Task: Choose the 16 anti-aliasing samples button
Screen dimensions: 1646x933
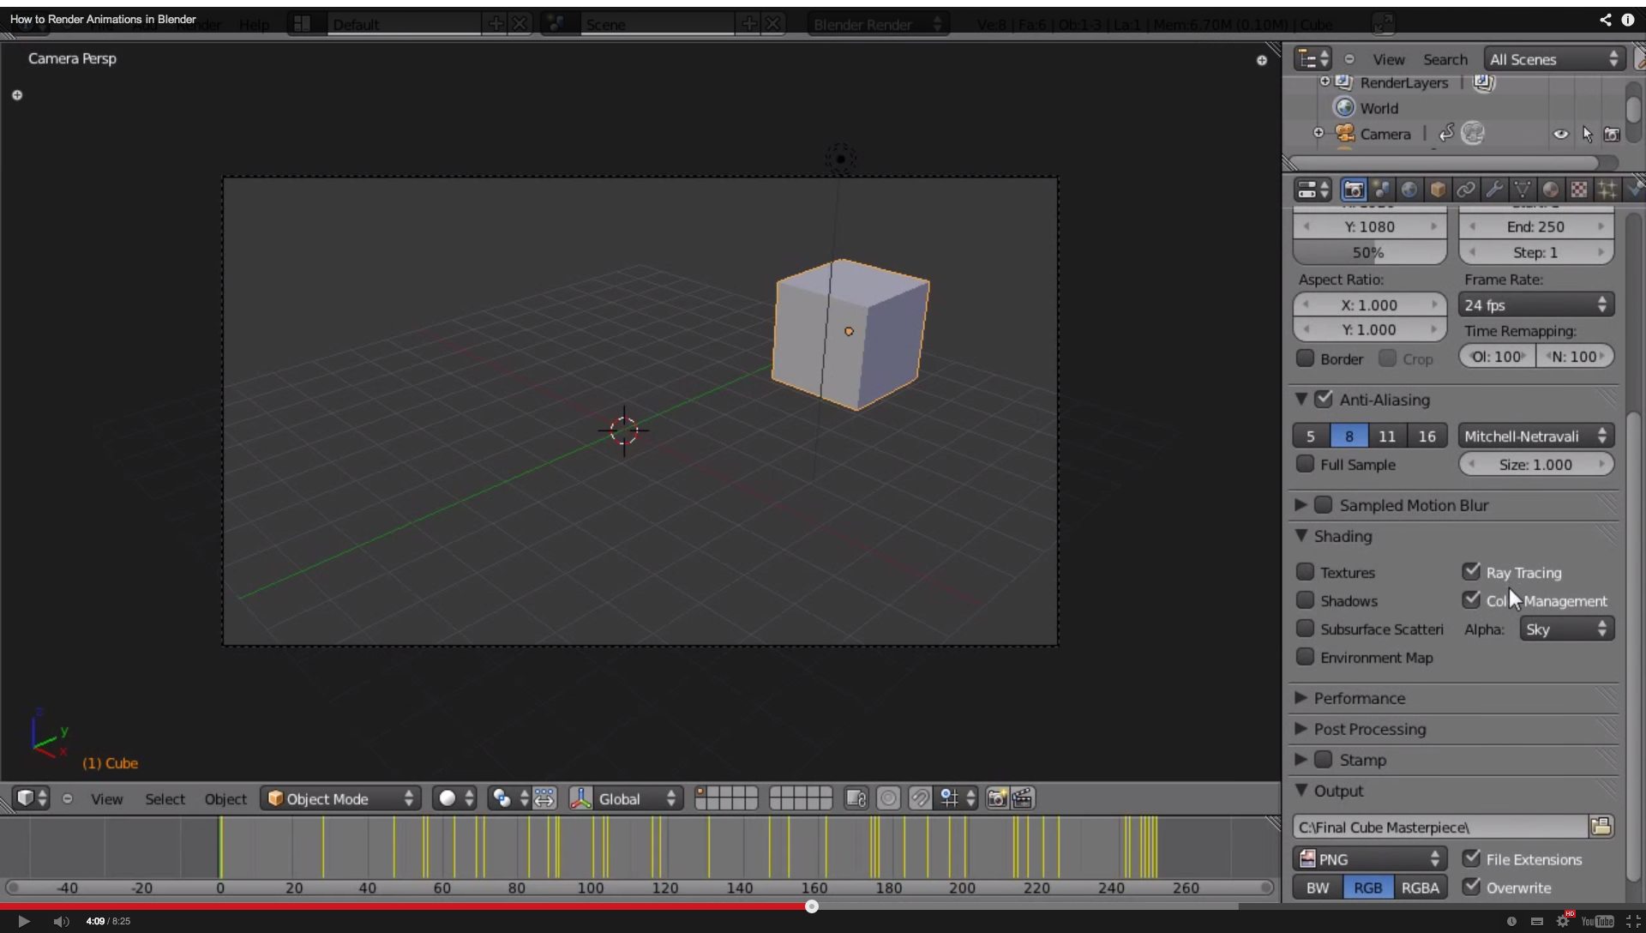Action: [1428, 436]
